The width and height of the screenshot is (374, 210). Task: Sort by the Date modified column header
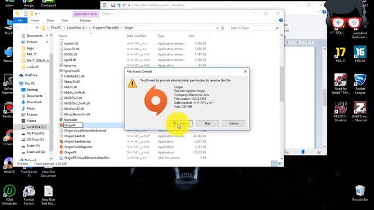pos(136,36)
